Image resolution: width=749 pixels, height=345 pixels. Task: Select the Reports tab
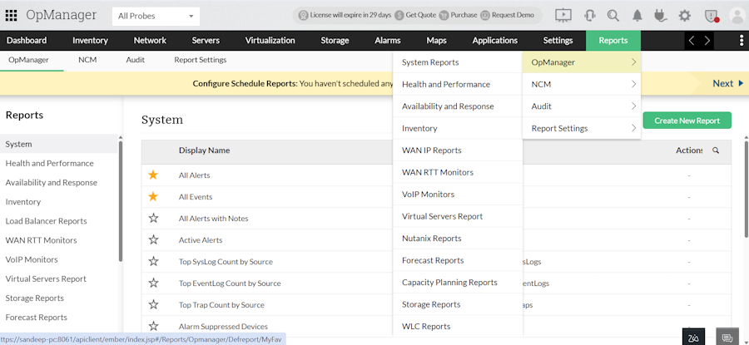pyautogui.click(x=613, y=41)
